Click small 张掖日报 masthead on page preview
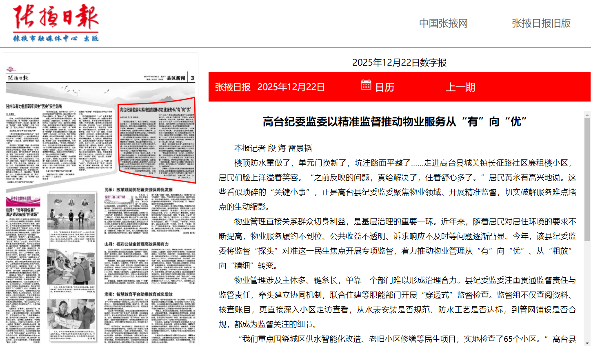 [18, 78]
